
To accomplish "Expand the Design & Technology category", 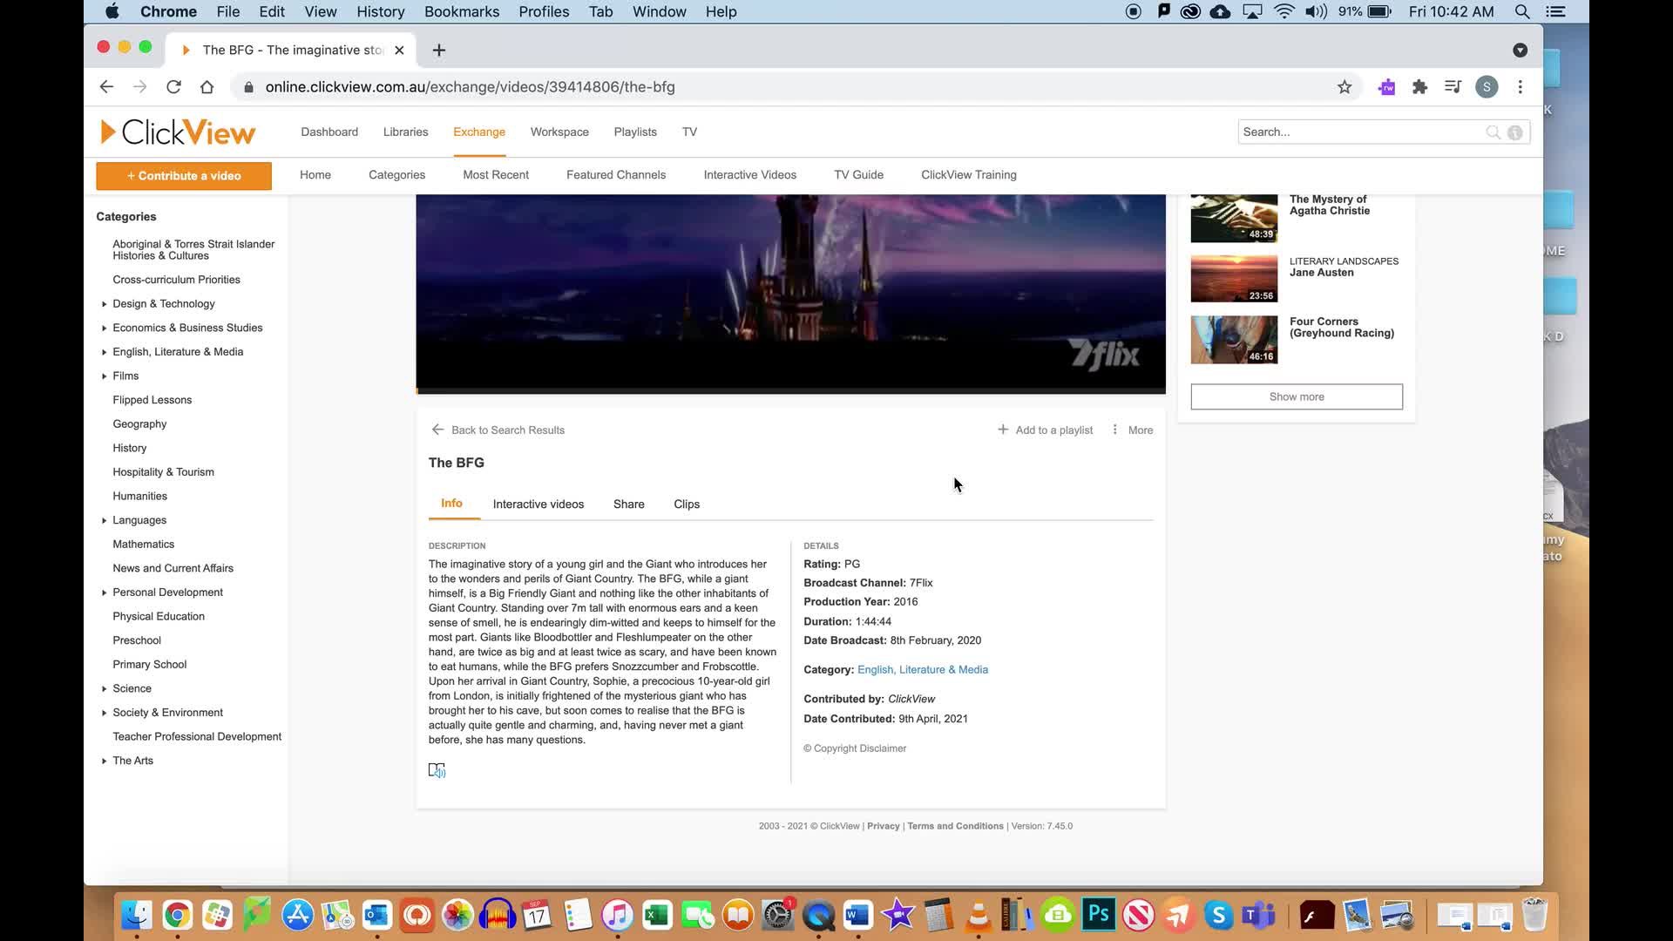I will tap(104, 304).
